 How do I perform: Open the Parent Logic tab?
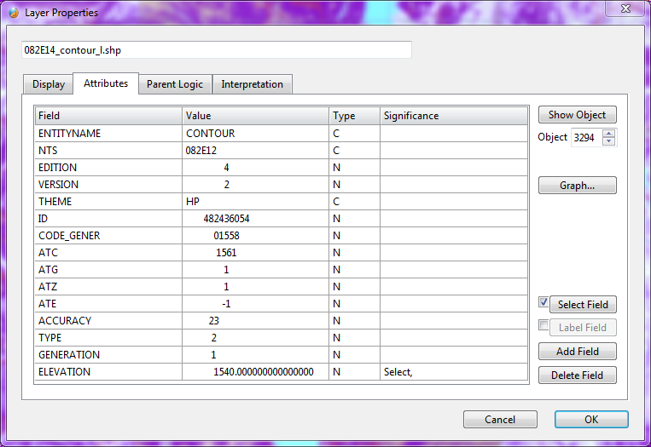174,84
